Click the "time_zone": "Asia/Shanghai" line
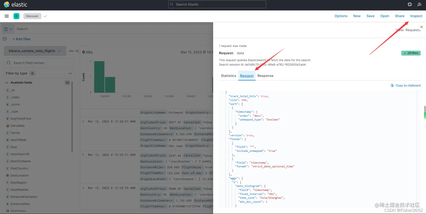 coord(262,198)
